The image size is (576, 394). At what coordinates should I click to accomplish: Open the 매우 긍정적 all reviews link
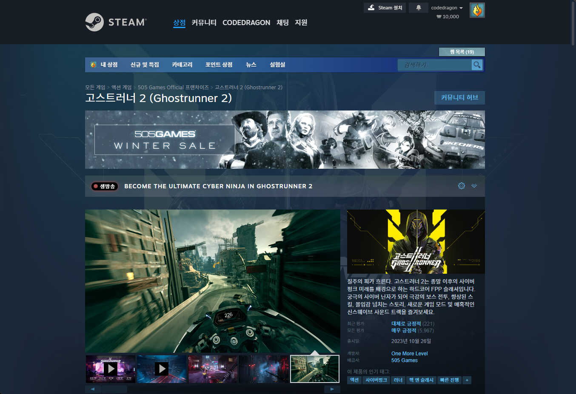click(404, 331)
